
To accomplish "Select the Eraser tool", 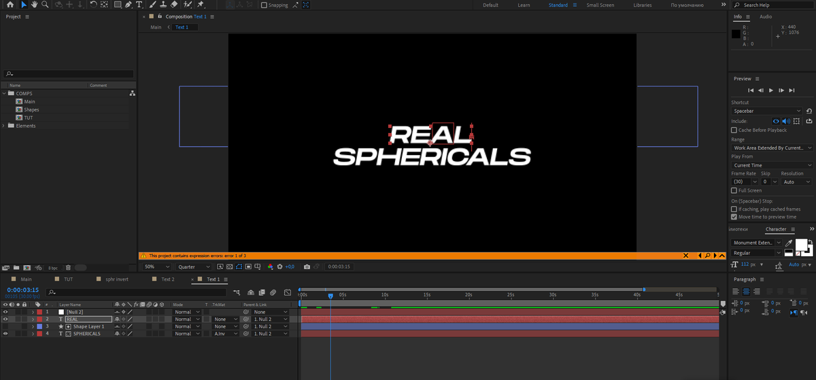I will tap(174, 5).
